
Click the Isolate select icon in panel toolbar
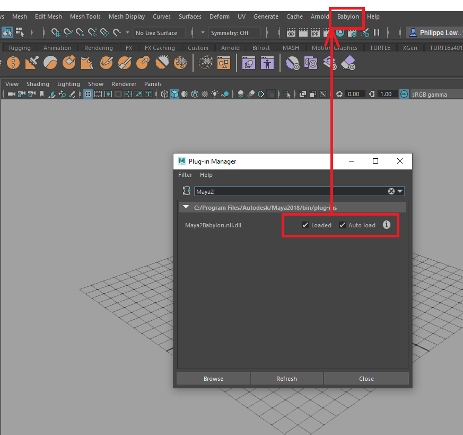coord(287,95)
